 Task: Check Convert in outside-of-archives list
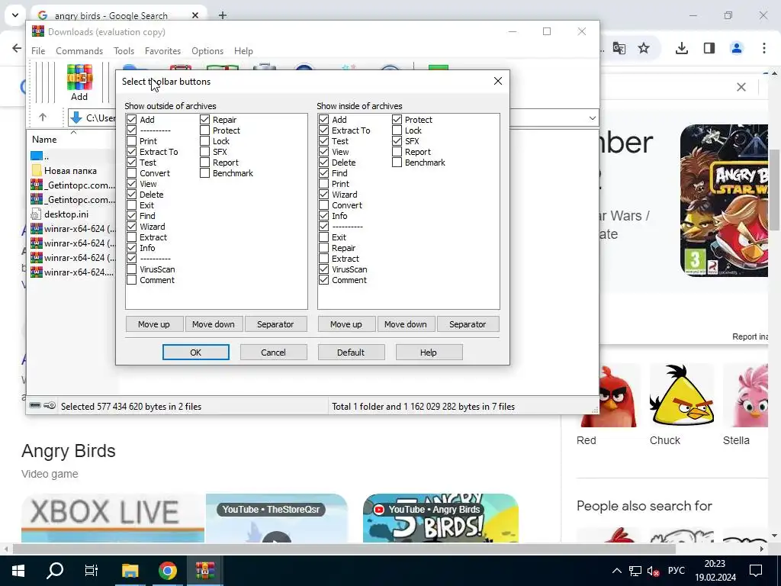131,173
